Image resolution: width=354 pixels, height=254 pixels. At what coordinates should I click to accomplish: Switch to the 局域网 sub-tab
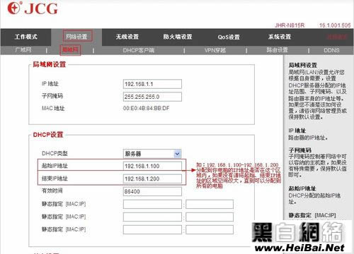(x=70, y=50)
